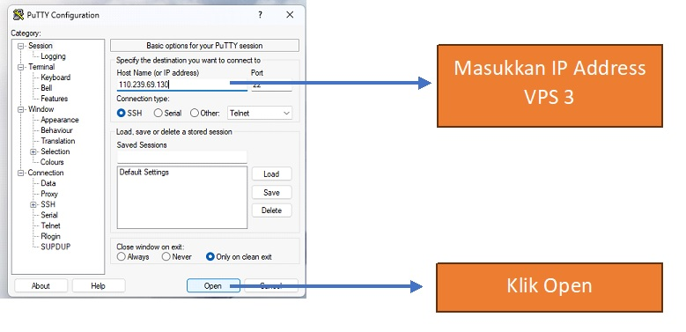Select the Other connection type radio
Viewport: 686px width, 332px height.
point(195,114)
